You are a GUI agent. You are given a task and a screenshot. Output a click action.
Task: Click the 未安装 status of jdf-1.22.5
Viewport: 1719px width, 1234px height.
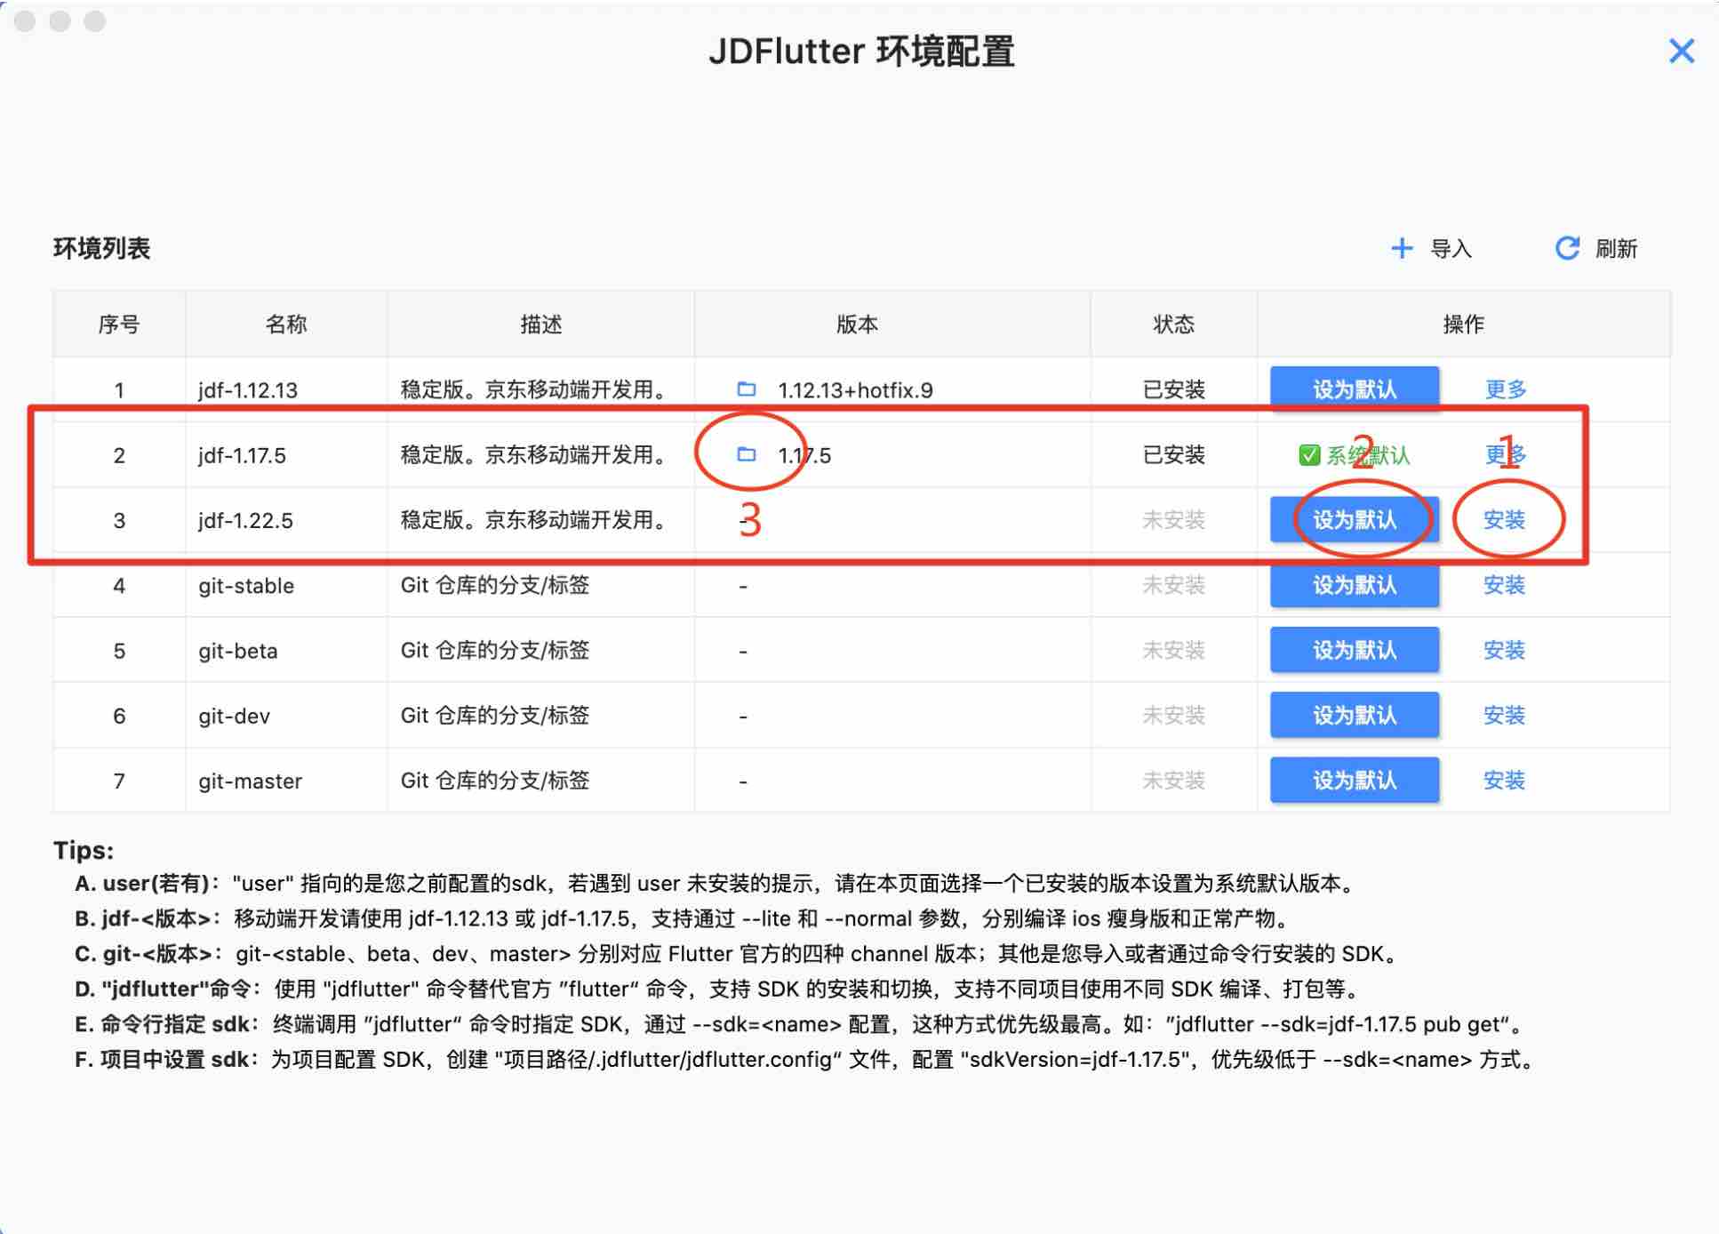click(x=1173, y=519)
